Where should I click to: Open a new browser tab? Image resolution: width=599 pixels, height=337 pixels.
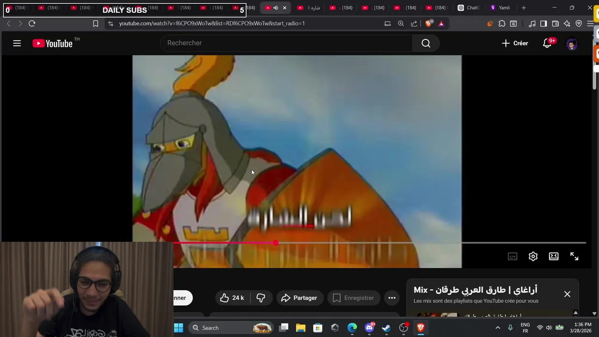(x=524, y=8)
